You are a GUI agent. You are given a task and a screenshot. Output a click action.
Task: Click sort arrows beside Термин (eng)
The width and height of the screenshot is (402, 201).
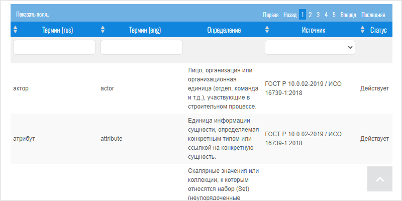tap(103, 30)
